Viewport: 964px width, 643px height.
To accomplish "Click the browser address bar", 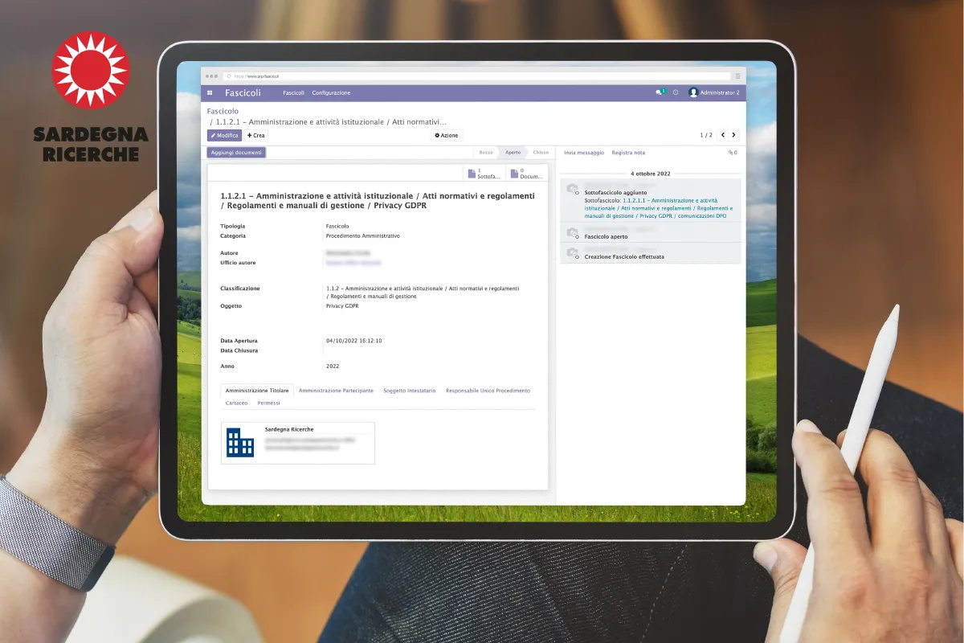I will click(476, 76).
